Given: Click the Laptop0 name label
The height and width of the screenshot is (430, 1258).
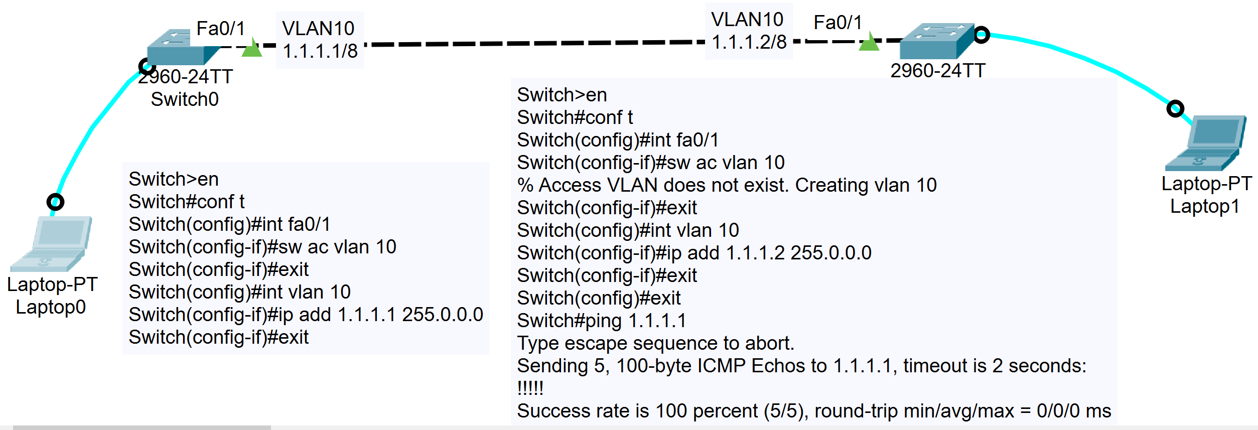Looking at the screenshot, I should point(51,307).
